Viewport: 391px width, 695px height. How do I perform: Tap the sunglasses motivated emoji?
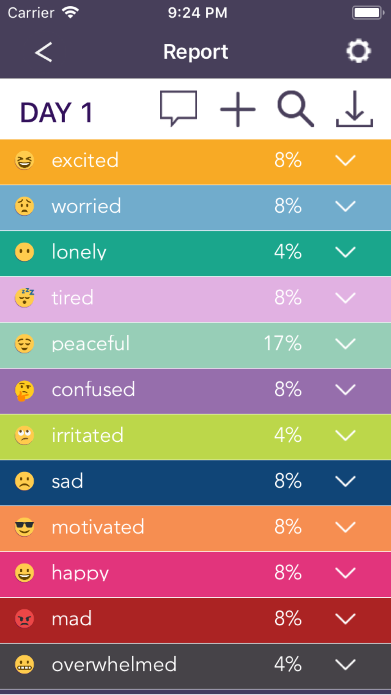[24, 527]
